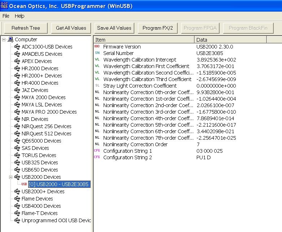This screenshot has width=282, height=232.
Task: Click the Save All Values button
Action: pos(114,28)
